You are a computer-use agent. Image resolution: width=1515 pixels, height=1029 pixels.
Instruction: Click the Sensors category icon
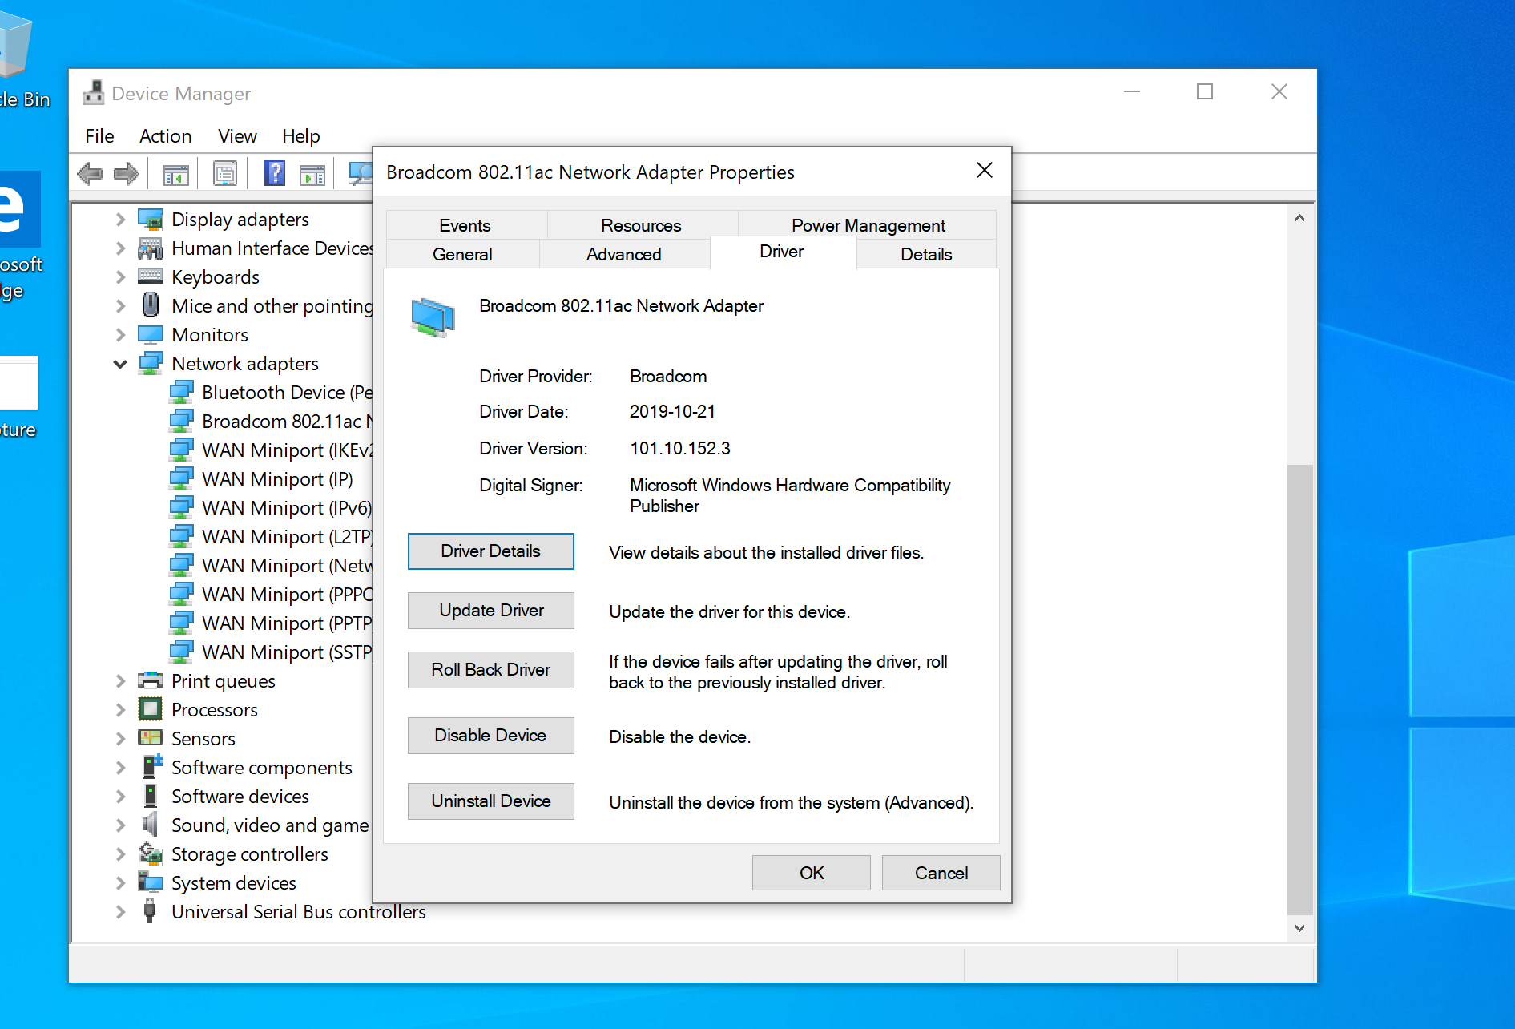151,738
